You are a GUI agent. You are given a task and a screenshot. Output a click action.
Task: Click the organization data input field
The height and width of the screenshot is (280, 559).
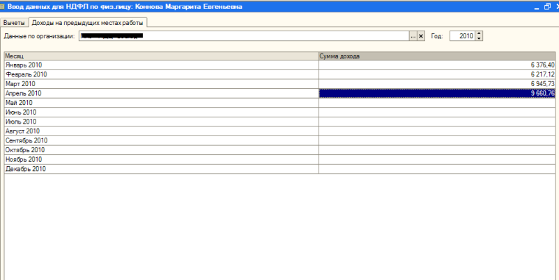point(244,36)
